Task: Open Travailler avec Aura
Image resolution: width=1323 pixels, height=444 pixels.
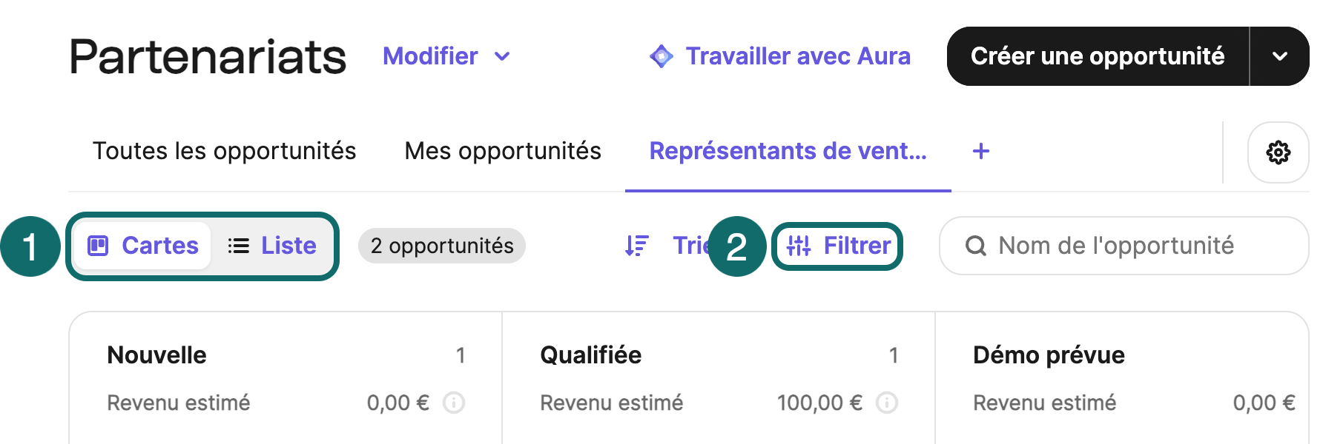Action: tap(798, 55)
